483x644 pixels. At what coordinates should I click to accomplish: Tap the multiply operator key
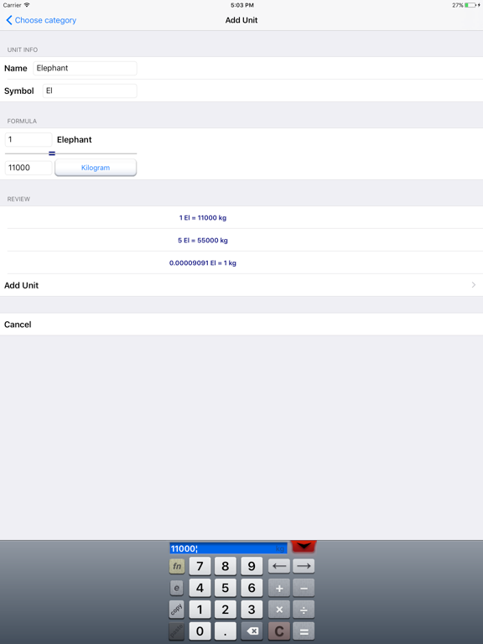click(x=279, y=610)
